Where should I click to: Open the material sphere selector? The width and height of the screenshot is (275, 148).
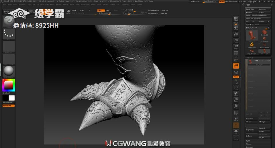click(x=9, y=72)
